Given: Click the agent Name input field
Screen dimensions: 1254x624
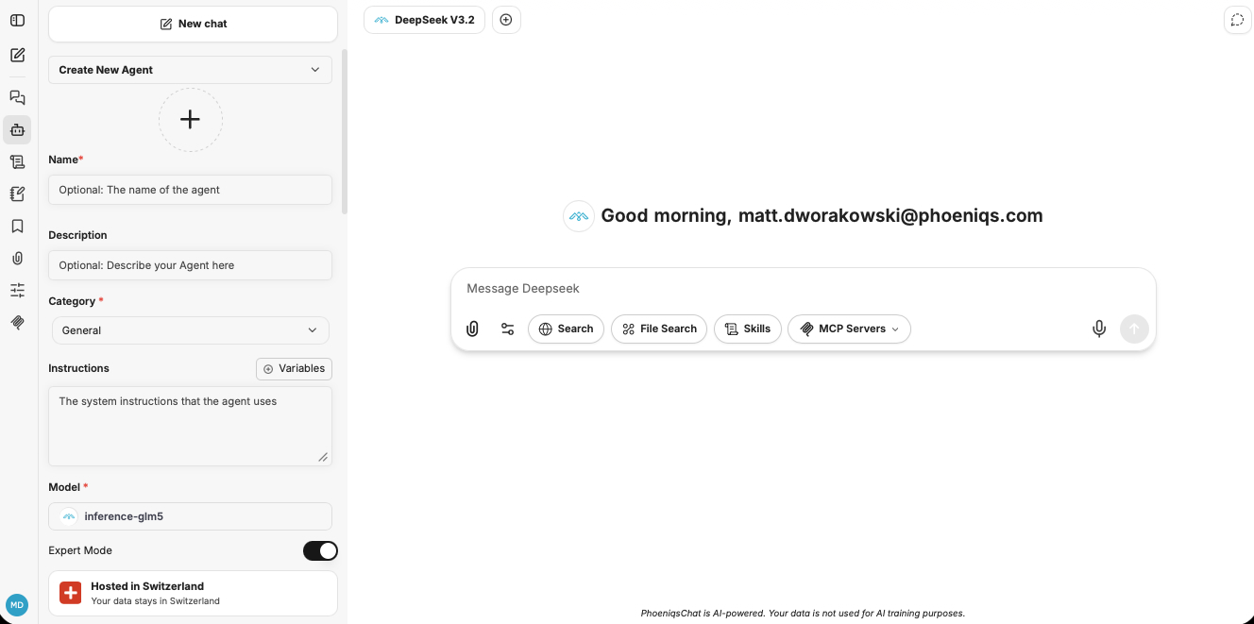Looking at the screenshot, I should 190,190.
